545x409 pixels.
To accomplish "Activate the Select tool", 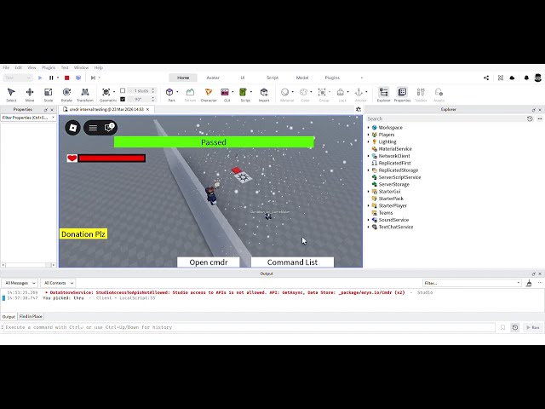I will pos(11,95).
